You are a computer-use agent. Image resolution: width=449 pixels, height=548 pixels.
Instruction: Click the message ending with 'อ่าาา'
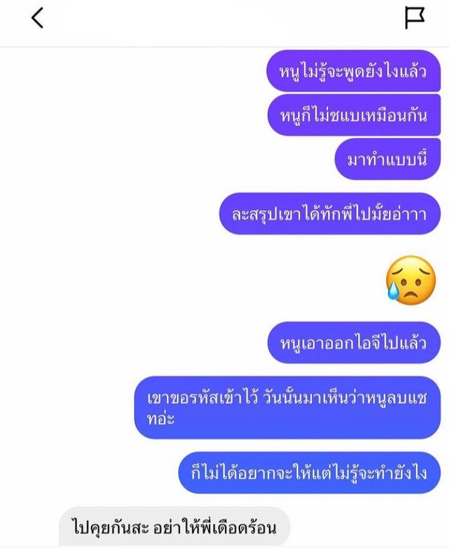(x=329, y=214)
